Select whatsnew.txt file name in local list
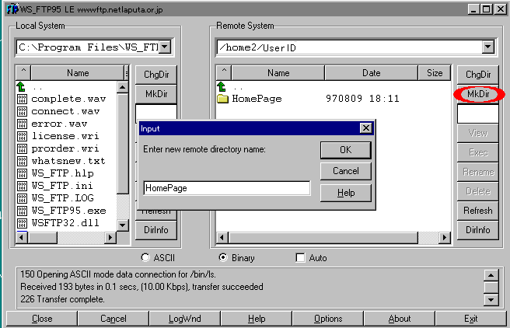The width and height of the screenshot is (510, 328). [68, 161]
